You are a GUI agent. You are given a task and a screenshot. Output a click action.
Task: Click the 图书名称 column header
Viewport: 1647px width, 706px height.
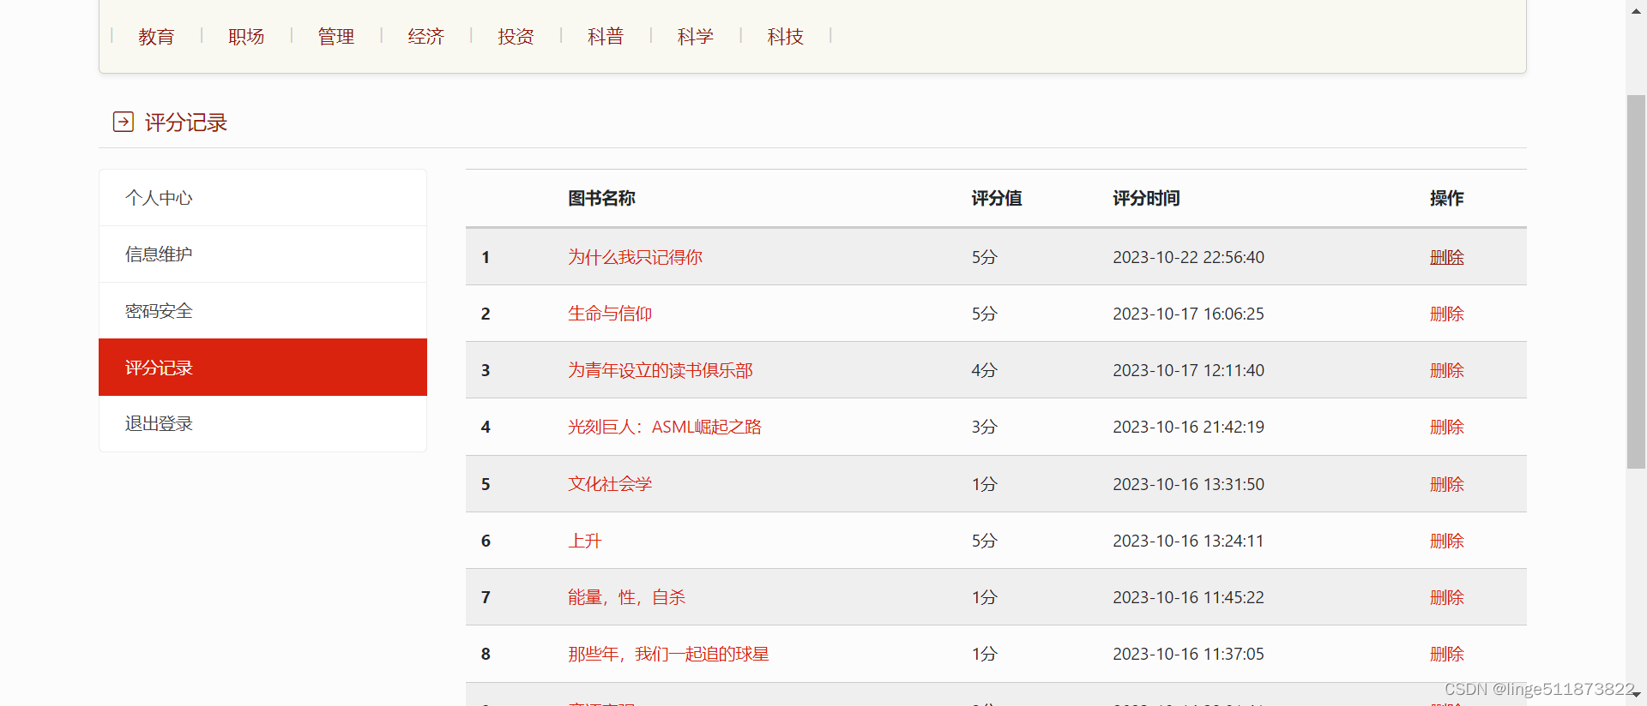pyautogui.click(x=601, y=198)
